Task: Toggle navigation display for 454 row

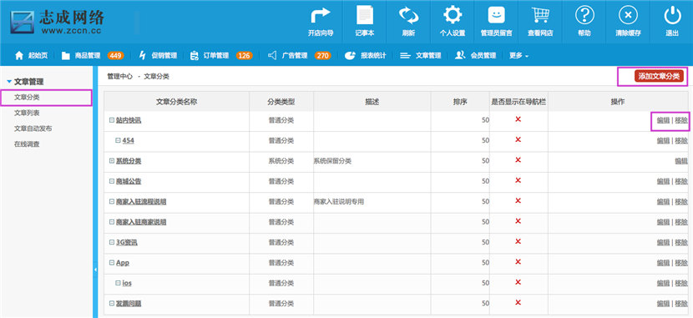Action: coord(518,139)
